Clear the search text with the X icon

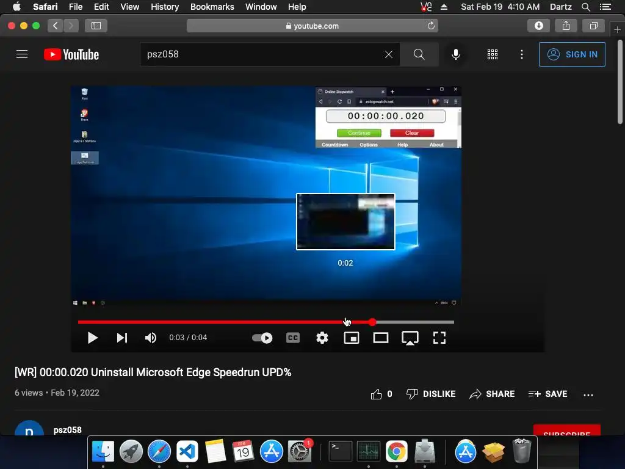[389, 54]
